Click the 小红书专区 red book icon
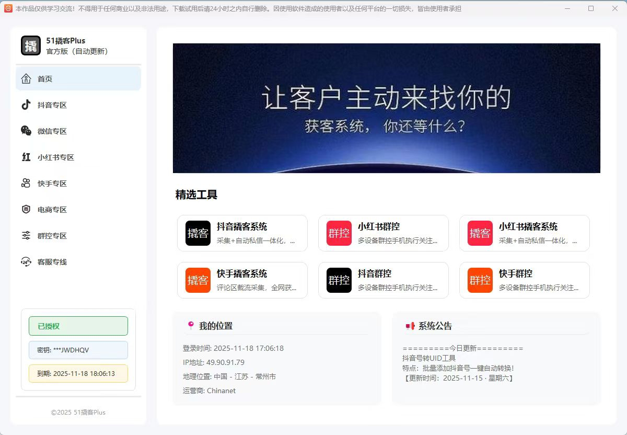The image size is (627, 435). [x=25, y=157]
